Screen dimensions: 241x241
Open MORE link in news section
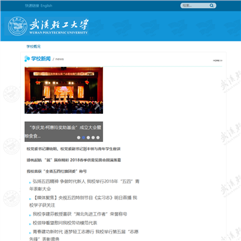click(x=218, y=60)
